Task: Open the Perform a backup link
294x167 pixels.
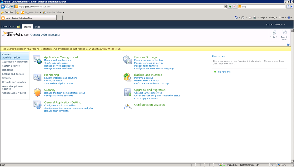Action: point(144,78)
